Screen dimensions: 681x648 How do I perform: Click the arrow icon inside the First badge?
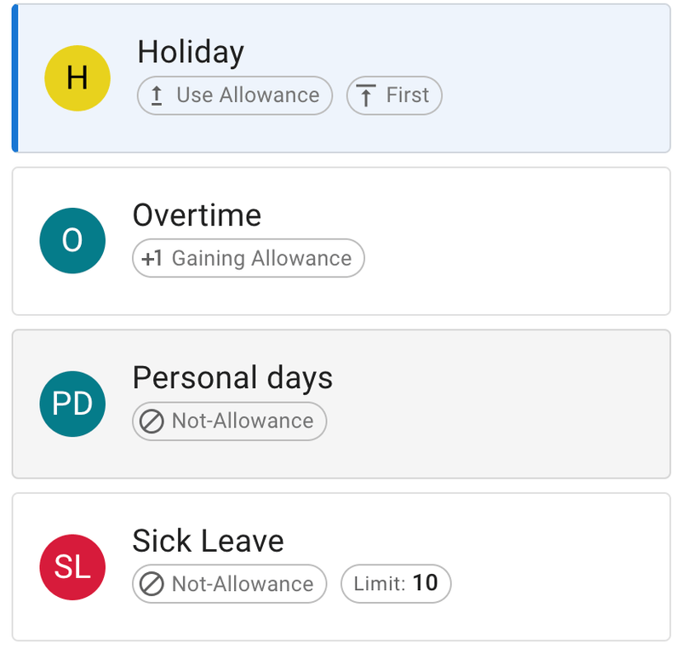point(368,95)
